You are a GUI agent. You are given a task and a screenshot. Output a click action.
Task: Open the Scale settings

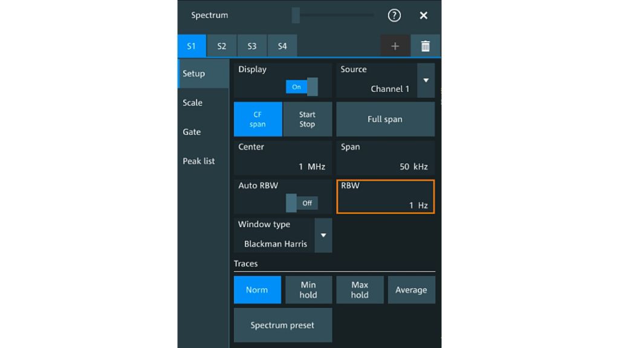point(192,103)
